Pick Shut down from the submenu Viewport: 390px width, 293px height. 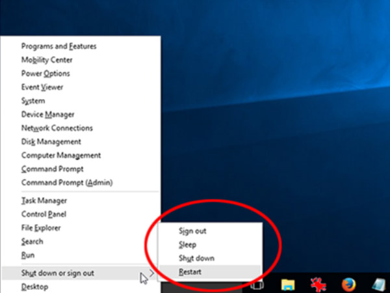[x=196, y=258]
